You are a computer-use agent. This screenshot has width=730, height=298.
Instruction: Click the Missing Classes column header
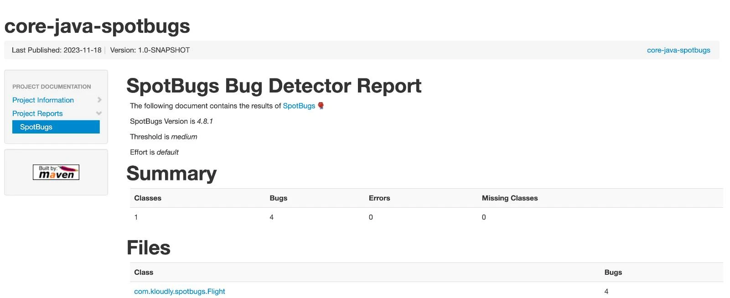pos(509,198)
